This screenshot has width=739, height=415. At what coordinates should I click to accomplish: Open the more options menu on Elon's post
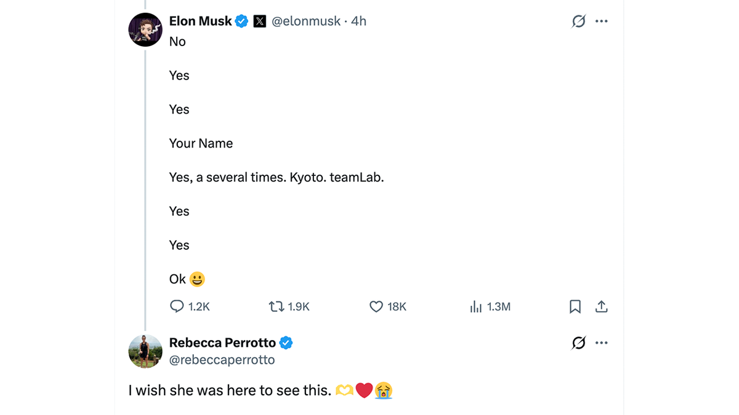(x=602, y=20)
